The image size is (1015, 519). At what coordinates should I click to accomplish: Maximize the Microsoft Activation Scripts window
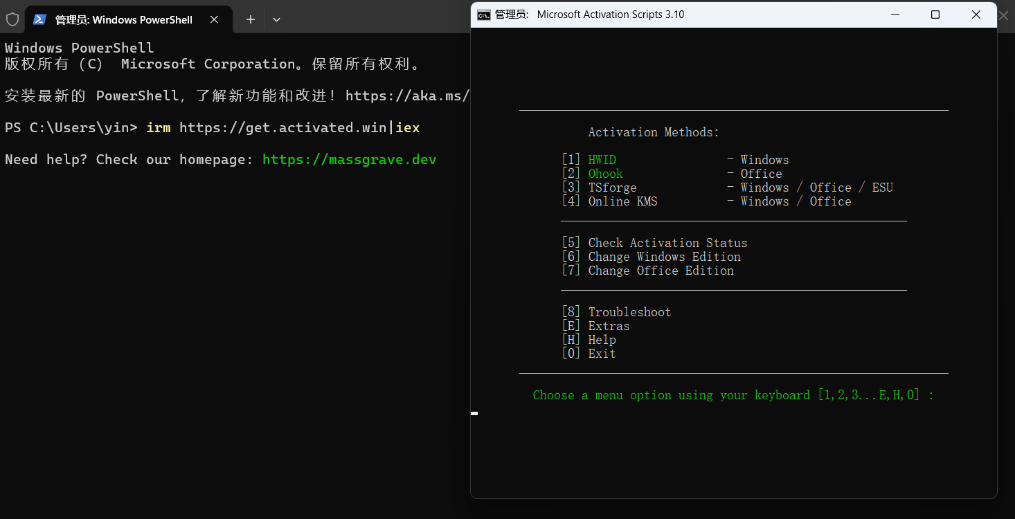point(935,15)
